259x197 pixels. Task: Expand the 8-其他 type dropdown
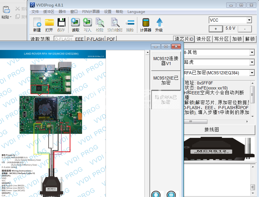252,52
